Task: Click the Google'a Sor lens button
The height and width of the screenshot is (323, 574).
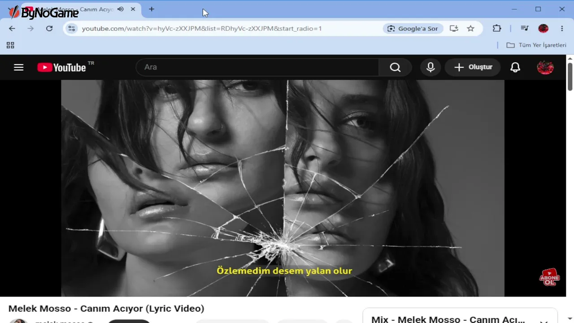Action: 413,28
